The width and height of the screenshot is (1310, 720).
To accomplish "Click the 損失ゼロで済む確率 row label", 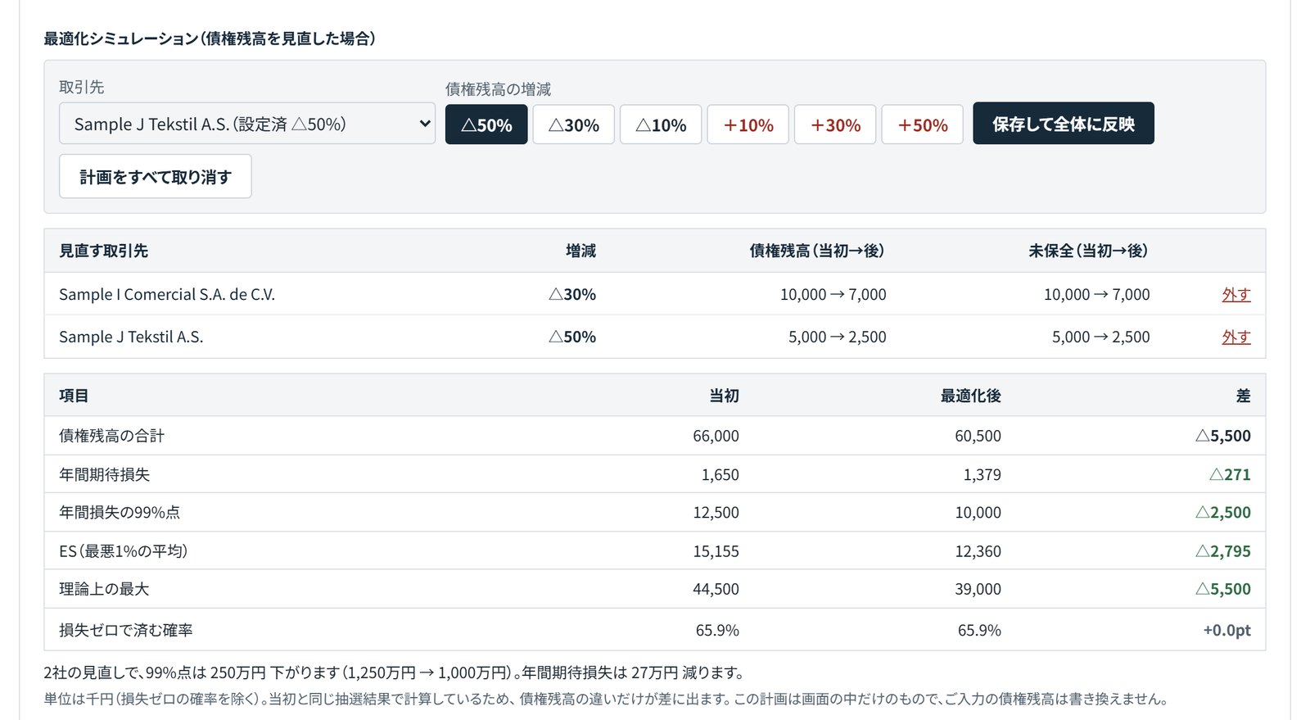I will tap(126, 630).
